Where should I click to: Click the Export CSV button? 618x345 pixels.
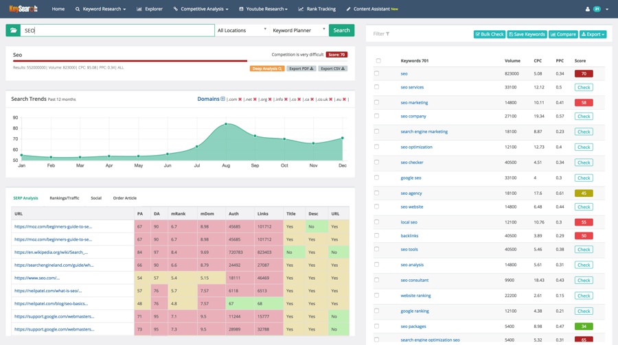pos(332,69)
